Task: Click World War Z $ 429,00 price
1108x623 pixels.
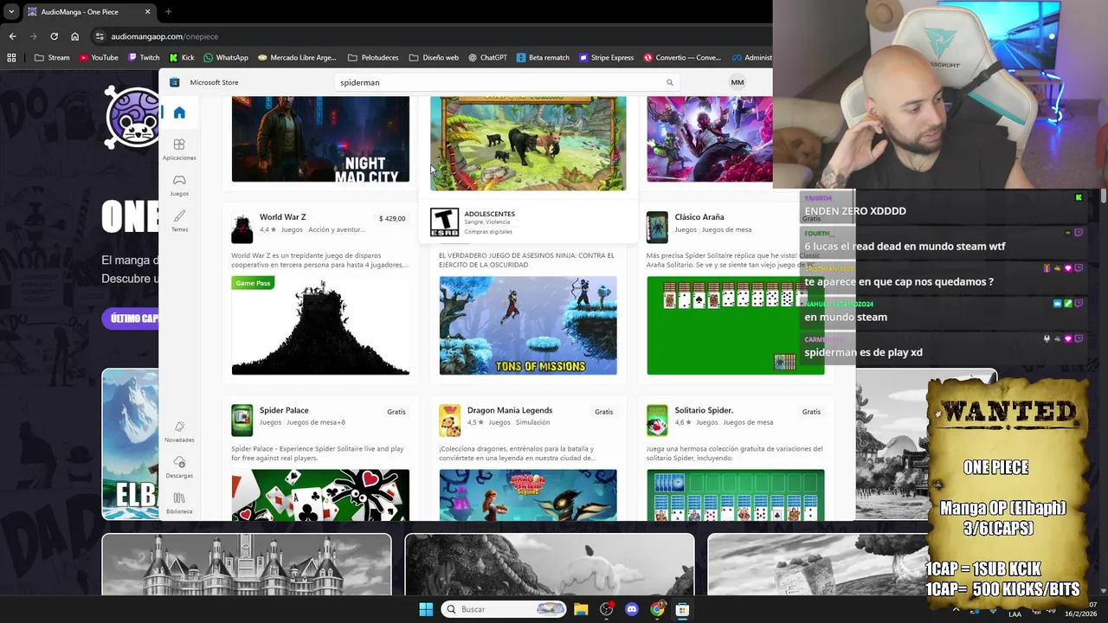Action: pos(392,218)
